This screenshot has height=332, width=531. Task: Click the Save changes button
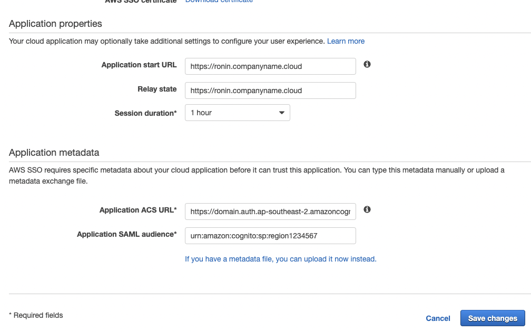492,318
